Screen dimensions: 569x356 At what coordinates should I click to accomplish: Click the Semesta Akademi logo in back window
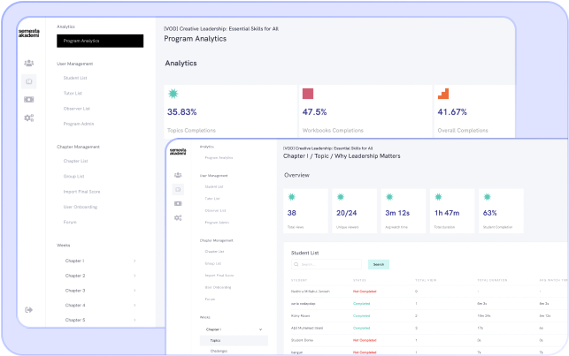click(x=29, y=33)
